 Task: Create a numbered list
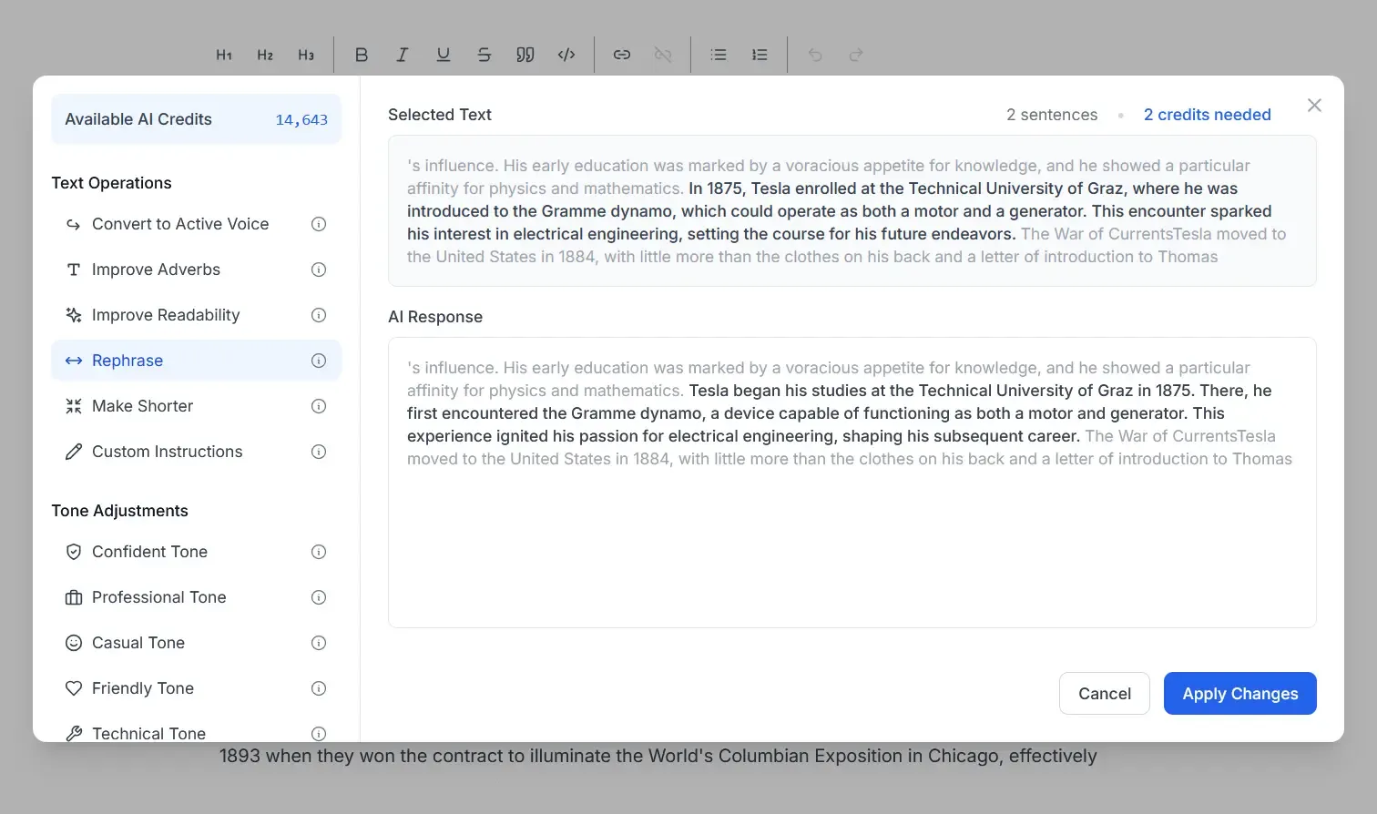(x=760, y=55)
